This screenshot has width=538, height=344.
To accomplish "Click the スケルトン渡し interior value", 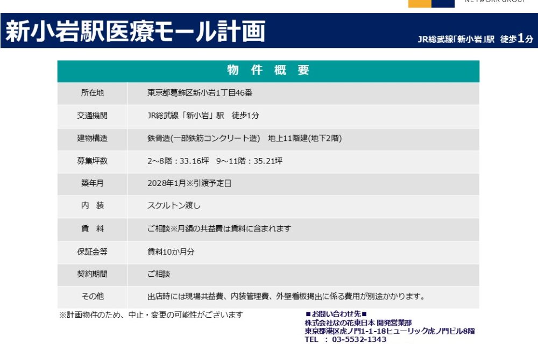I will pos(174,206).
